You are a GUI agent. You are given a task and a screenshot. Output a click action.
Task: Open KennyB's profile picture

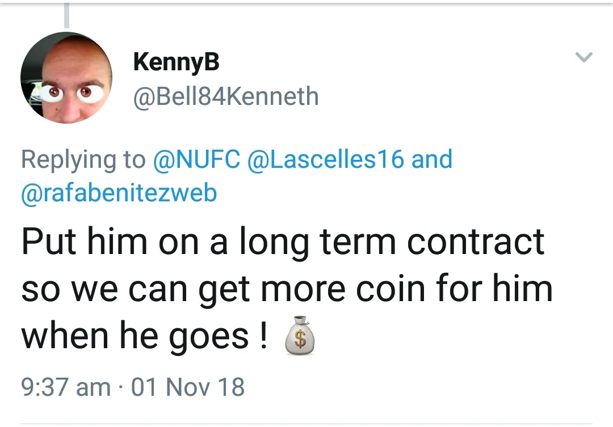point(66,78)
